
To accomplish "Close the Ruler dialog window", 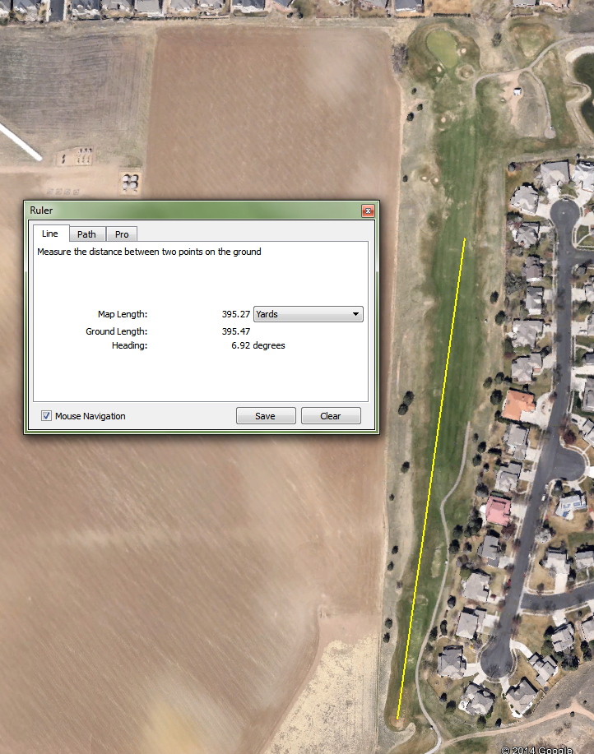I will click(x=368, y=211).
